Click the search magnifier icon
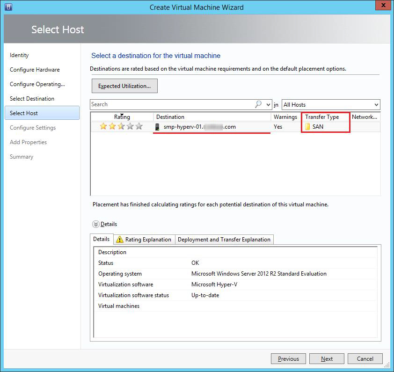Image resolution: width=394 pixels, height=372 pixels. (x=258, y=104)
